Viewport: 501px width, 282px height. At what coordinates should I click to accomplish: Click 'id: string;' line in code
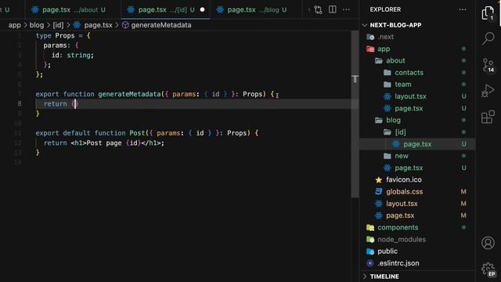tap(73, 55)
